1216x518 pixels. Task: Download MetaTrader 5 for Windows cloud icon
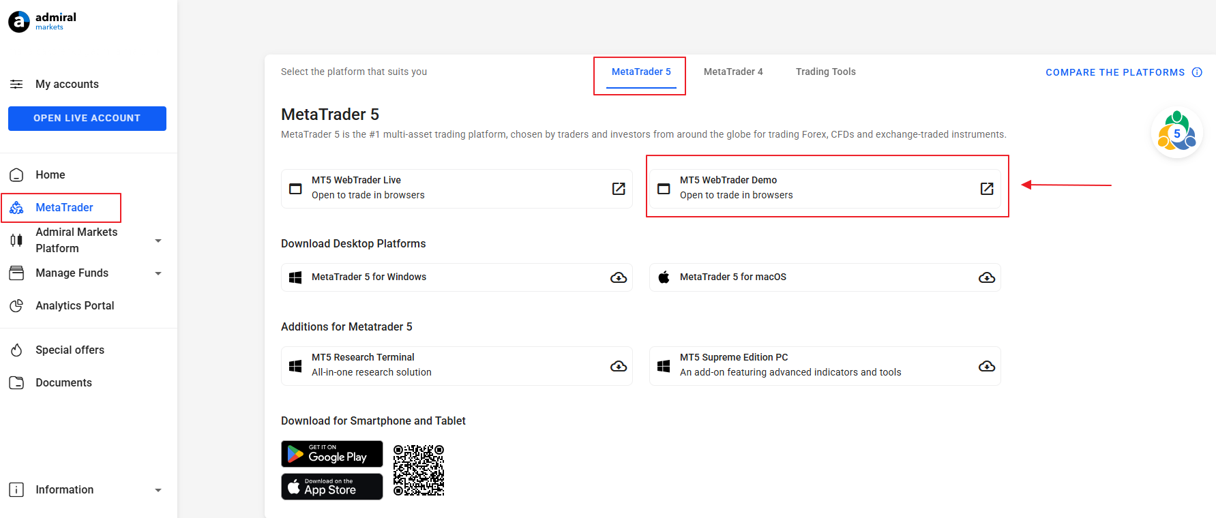(619, 277)
